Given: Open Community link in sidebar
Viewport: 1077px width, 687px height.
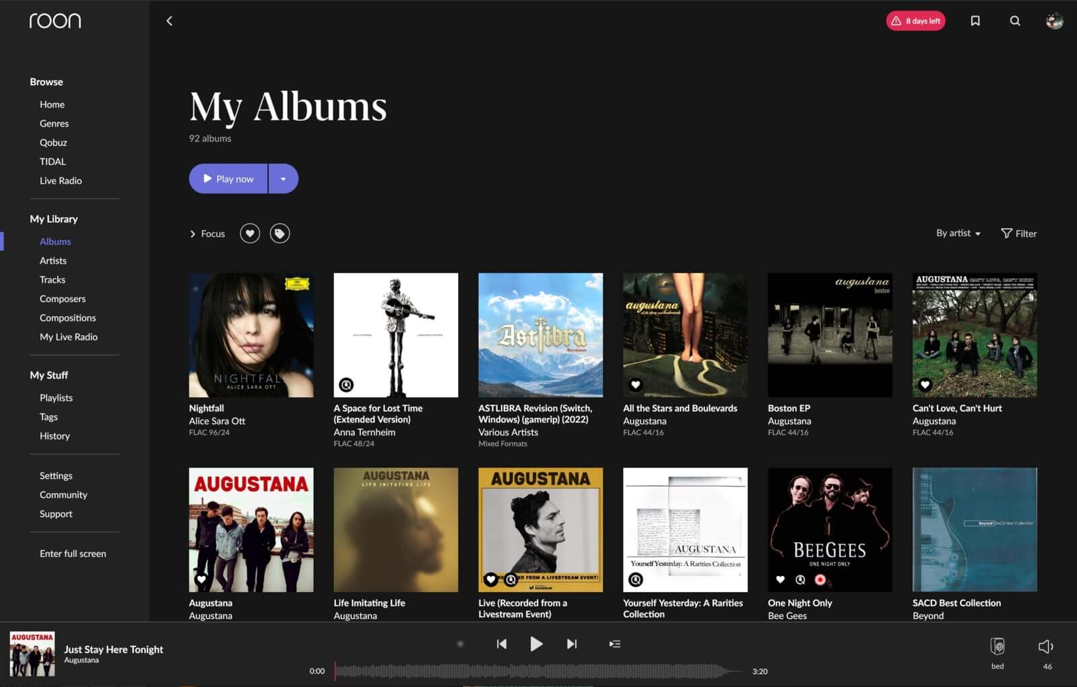Looking at the screenshot, I should pos(63,495).
